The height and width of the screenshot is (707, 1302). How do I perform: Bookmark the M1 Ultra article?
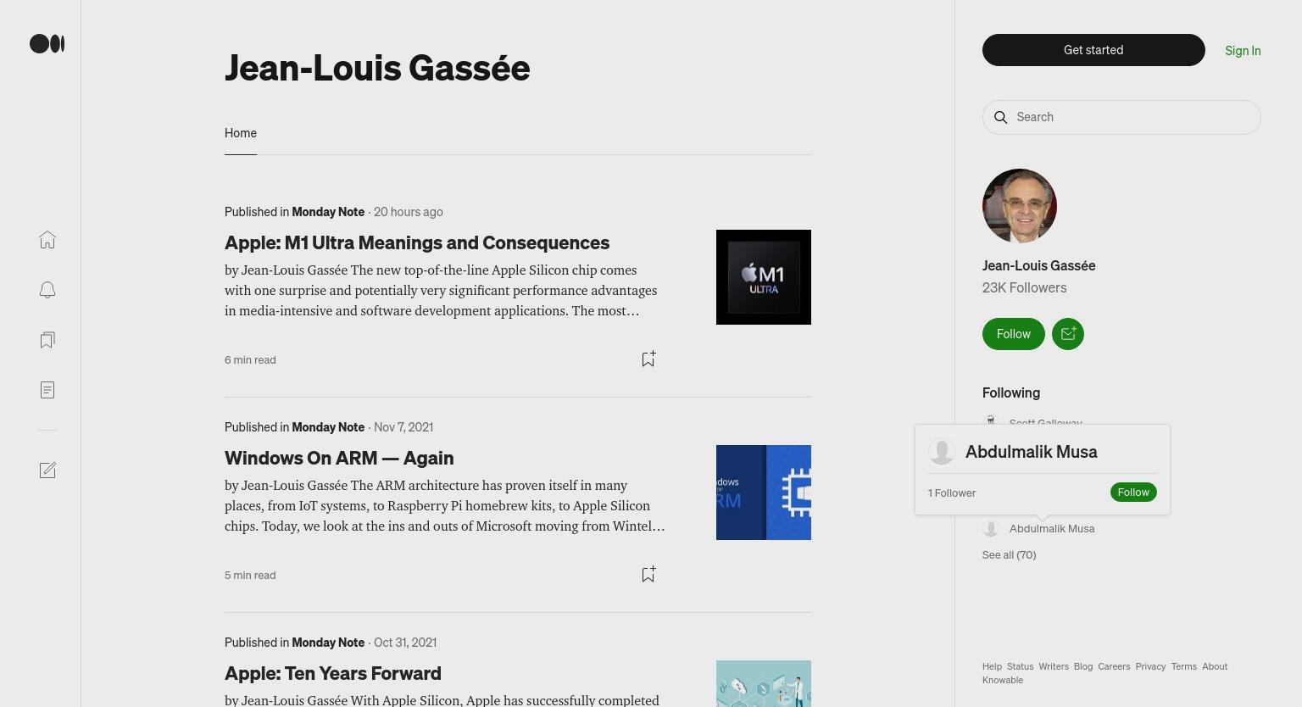coord(648,359)
